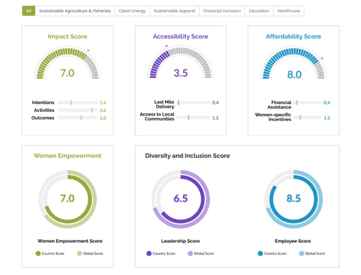This screenshot has width=361, height=275.
Task: Click the Employee Score 8.5 donut chart
Action: point(293,199)
